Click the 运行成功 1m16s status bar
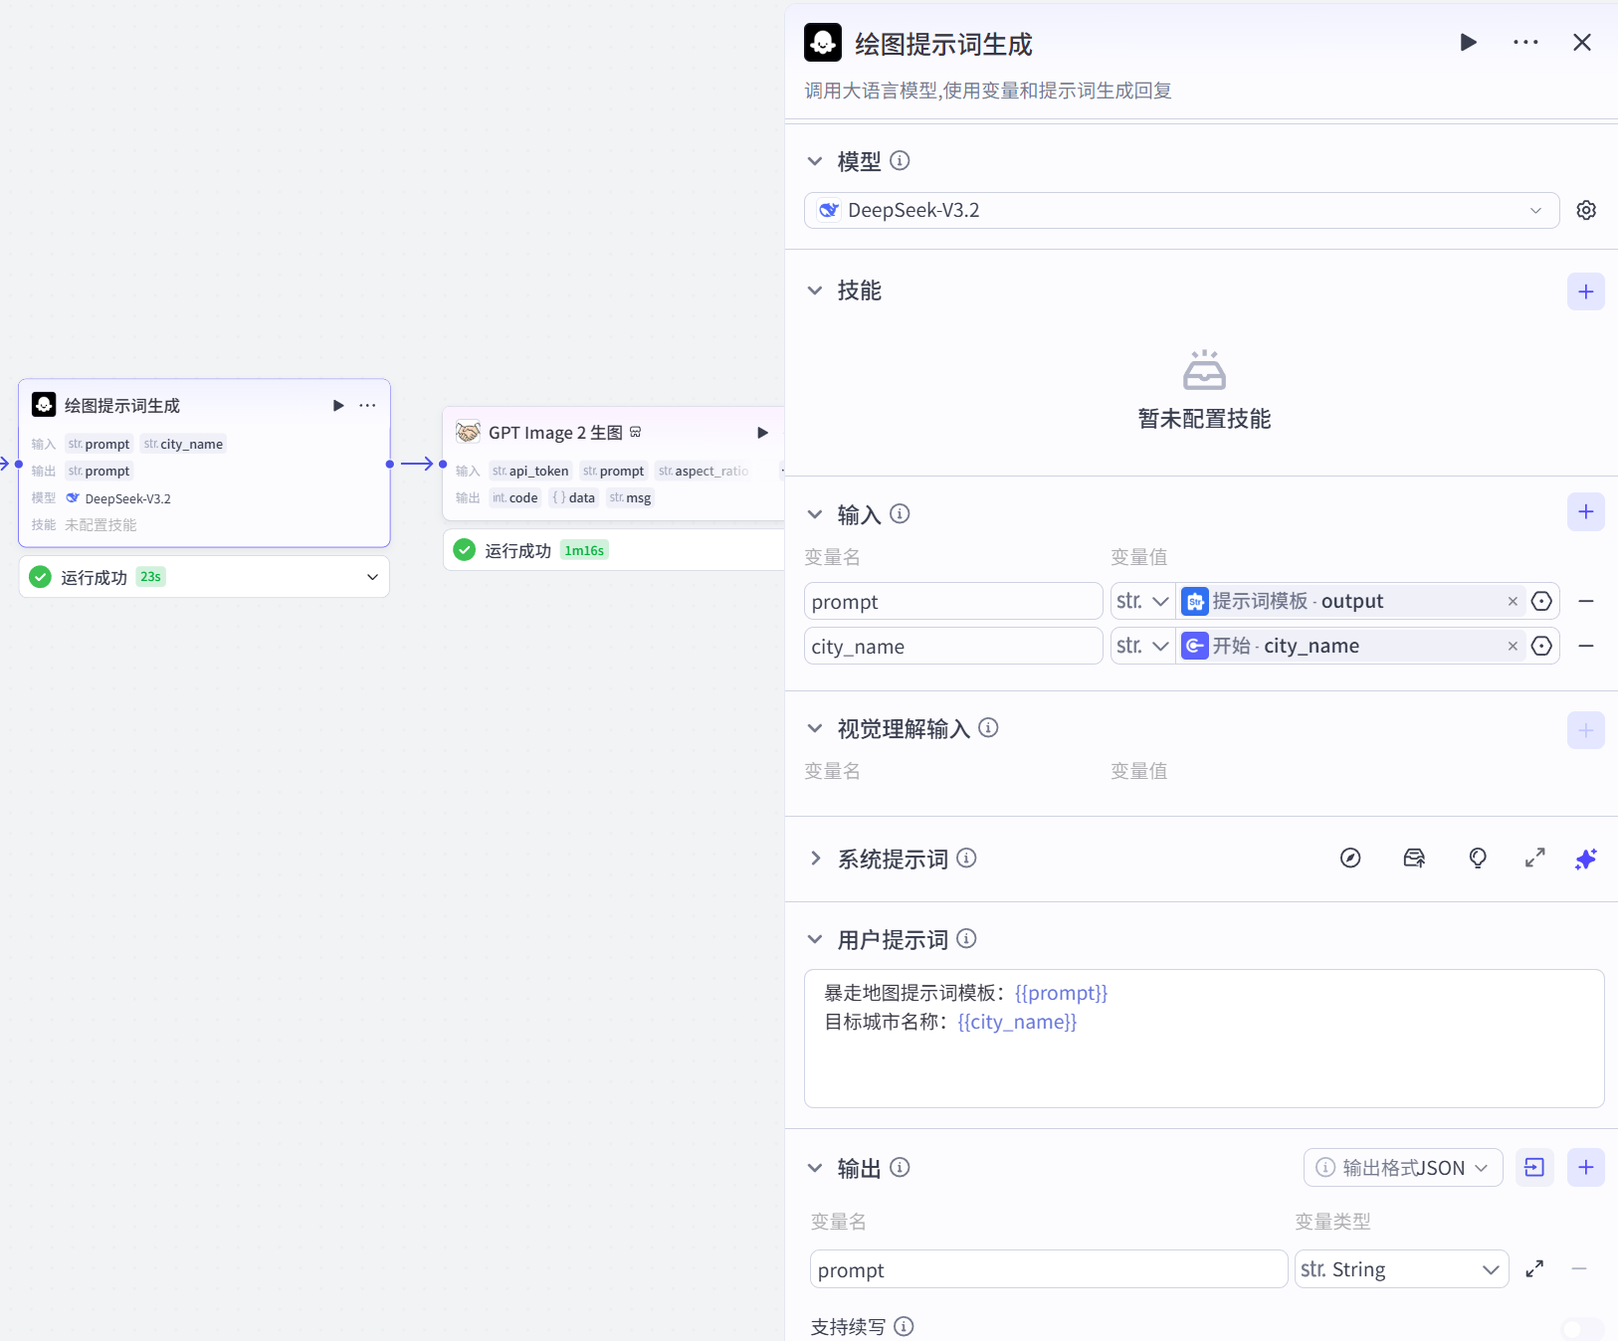The width and height of the screenshot is (1618, 1341). coord(614,550)
